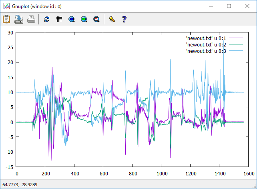
Task: Replot the graph with refresh icon
Action: tap(47, 19)
